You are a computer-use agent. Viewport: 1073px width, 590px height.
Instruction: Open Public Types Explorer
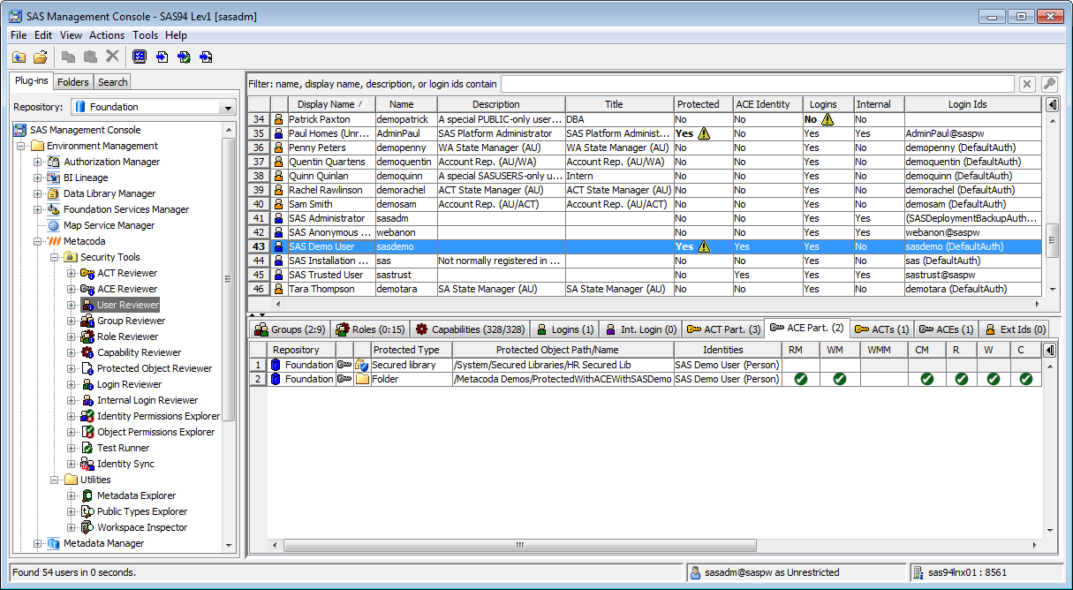[x=141, y=511]
